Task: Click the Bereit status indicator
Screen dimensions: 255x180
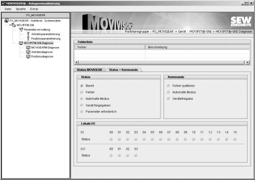Action: click(82, 86)
